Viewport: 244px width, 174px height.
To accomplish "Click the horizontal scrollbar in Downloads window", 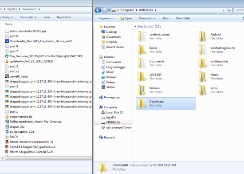I will click(x=48, y=158).
